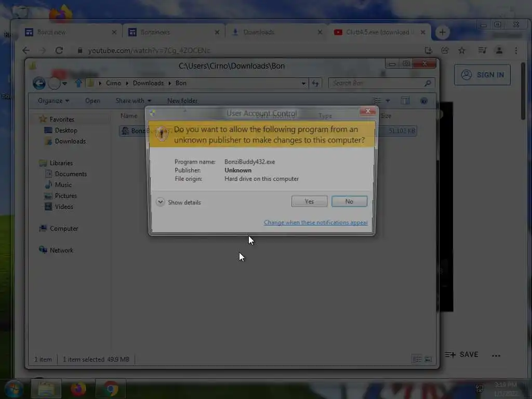Viewport: 532px width, 399px height.
Task: Open the Share with menu
Action: 134,101
